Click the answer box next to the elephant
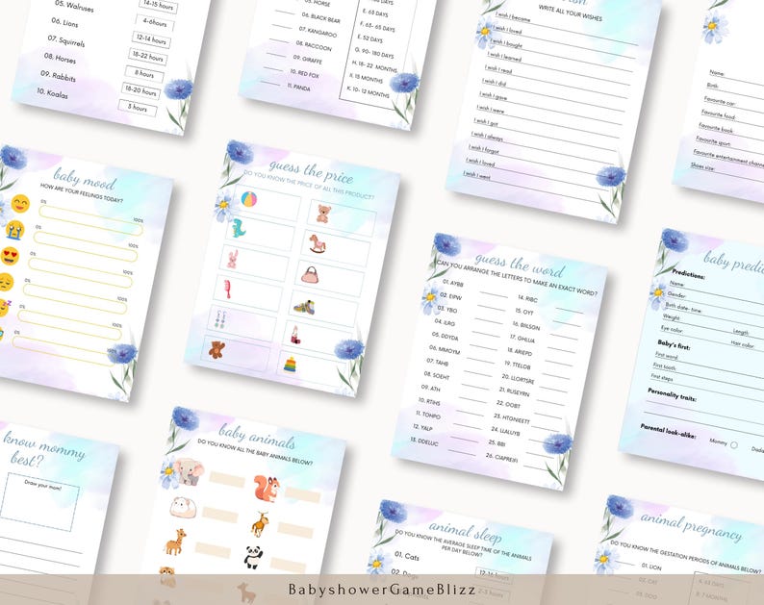Image resolution: width=764 pixels, height=605 pixels. tap(227, 479)
